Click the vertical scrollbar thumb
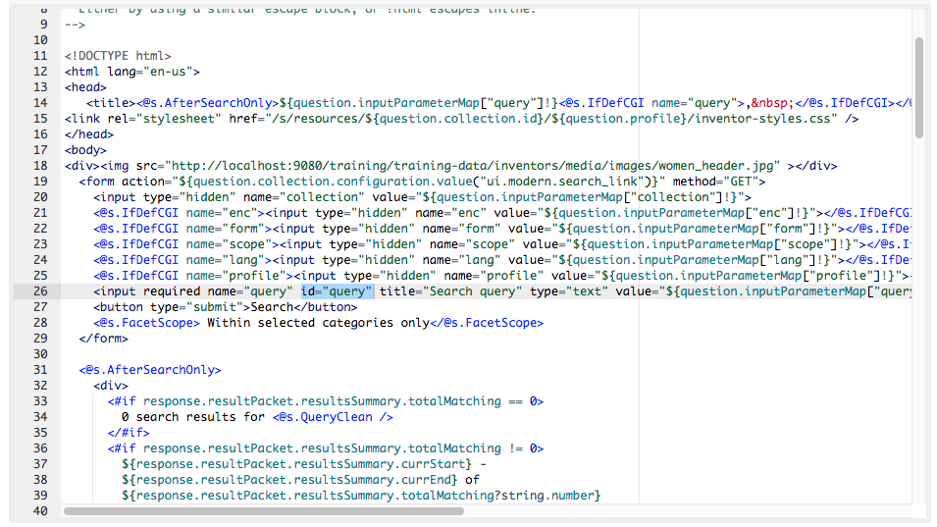The width and height of the screenshot is (937, 527). (x=919, y=88)
